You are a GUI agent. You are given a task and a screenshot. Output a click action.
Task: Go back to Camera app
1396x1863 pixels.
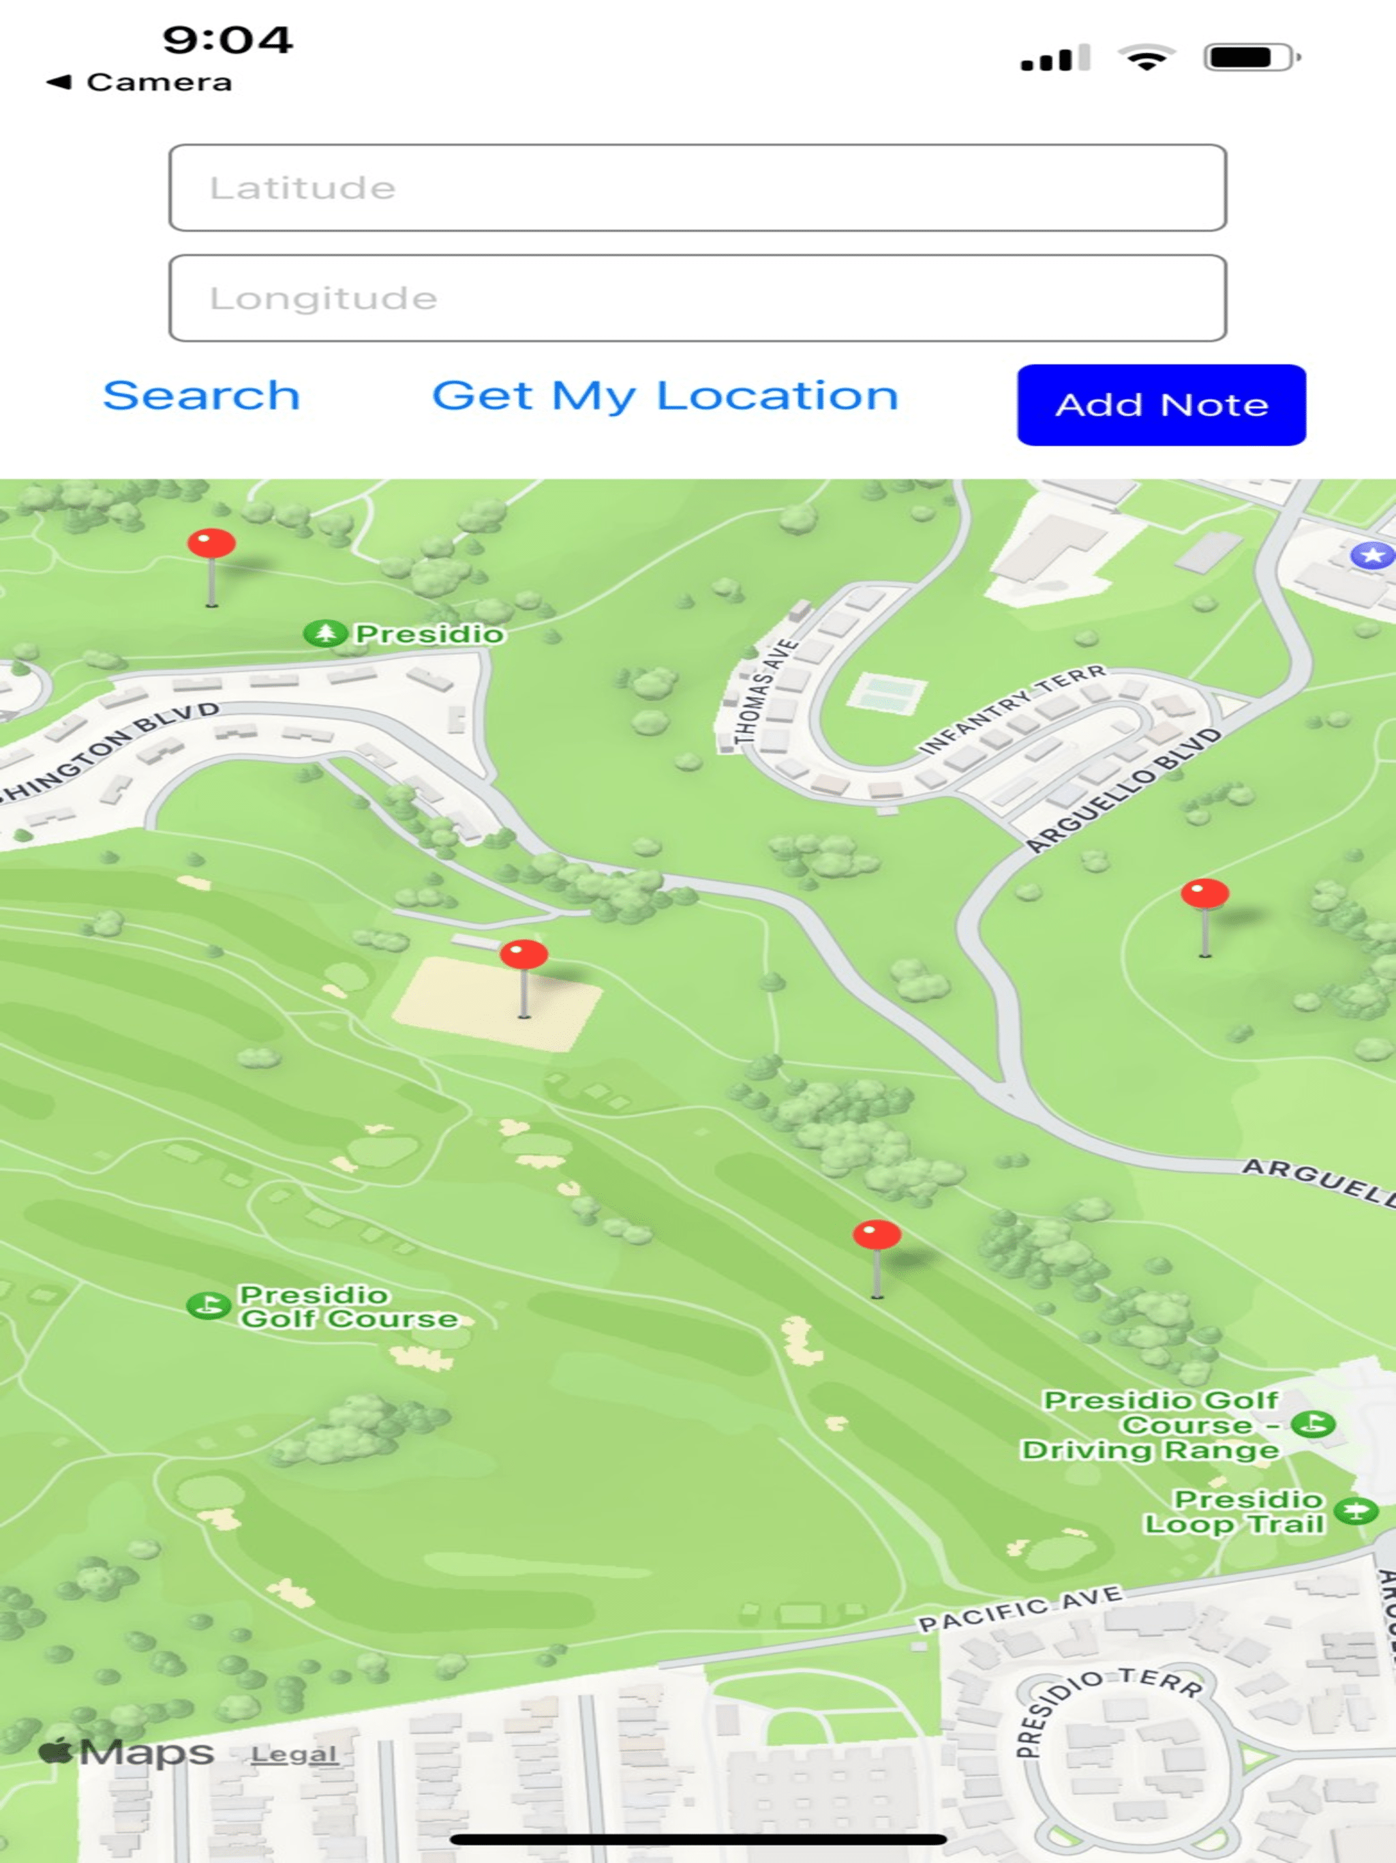(x=139, y=82)
